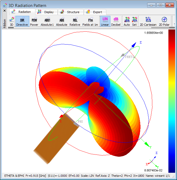Viewport: 177px width, 180px height.
Task: Click the vertical color scale bar
Action: 171,101
